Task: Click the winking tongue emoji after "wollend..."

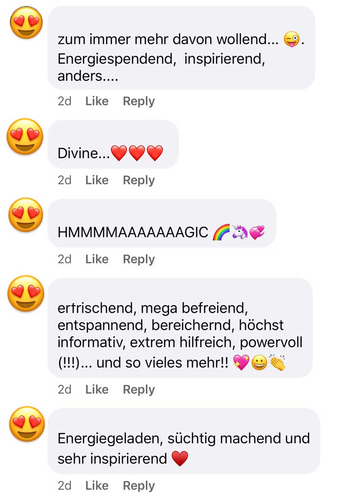Action: point(292,39)
